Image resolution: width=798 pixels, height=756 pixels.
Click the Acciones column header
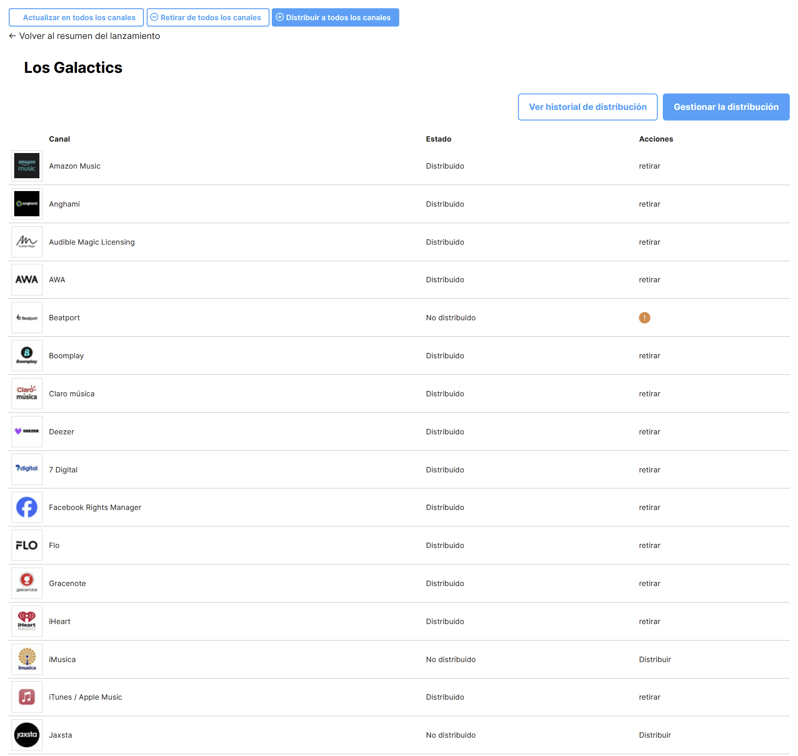coord(656,139)
